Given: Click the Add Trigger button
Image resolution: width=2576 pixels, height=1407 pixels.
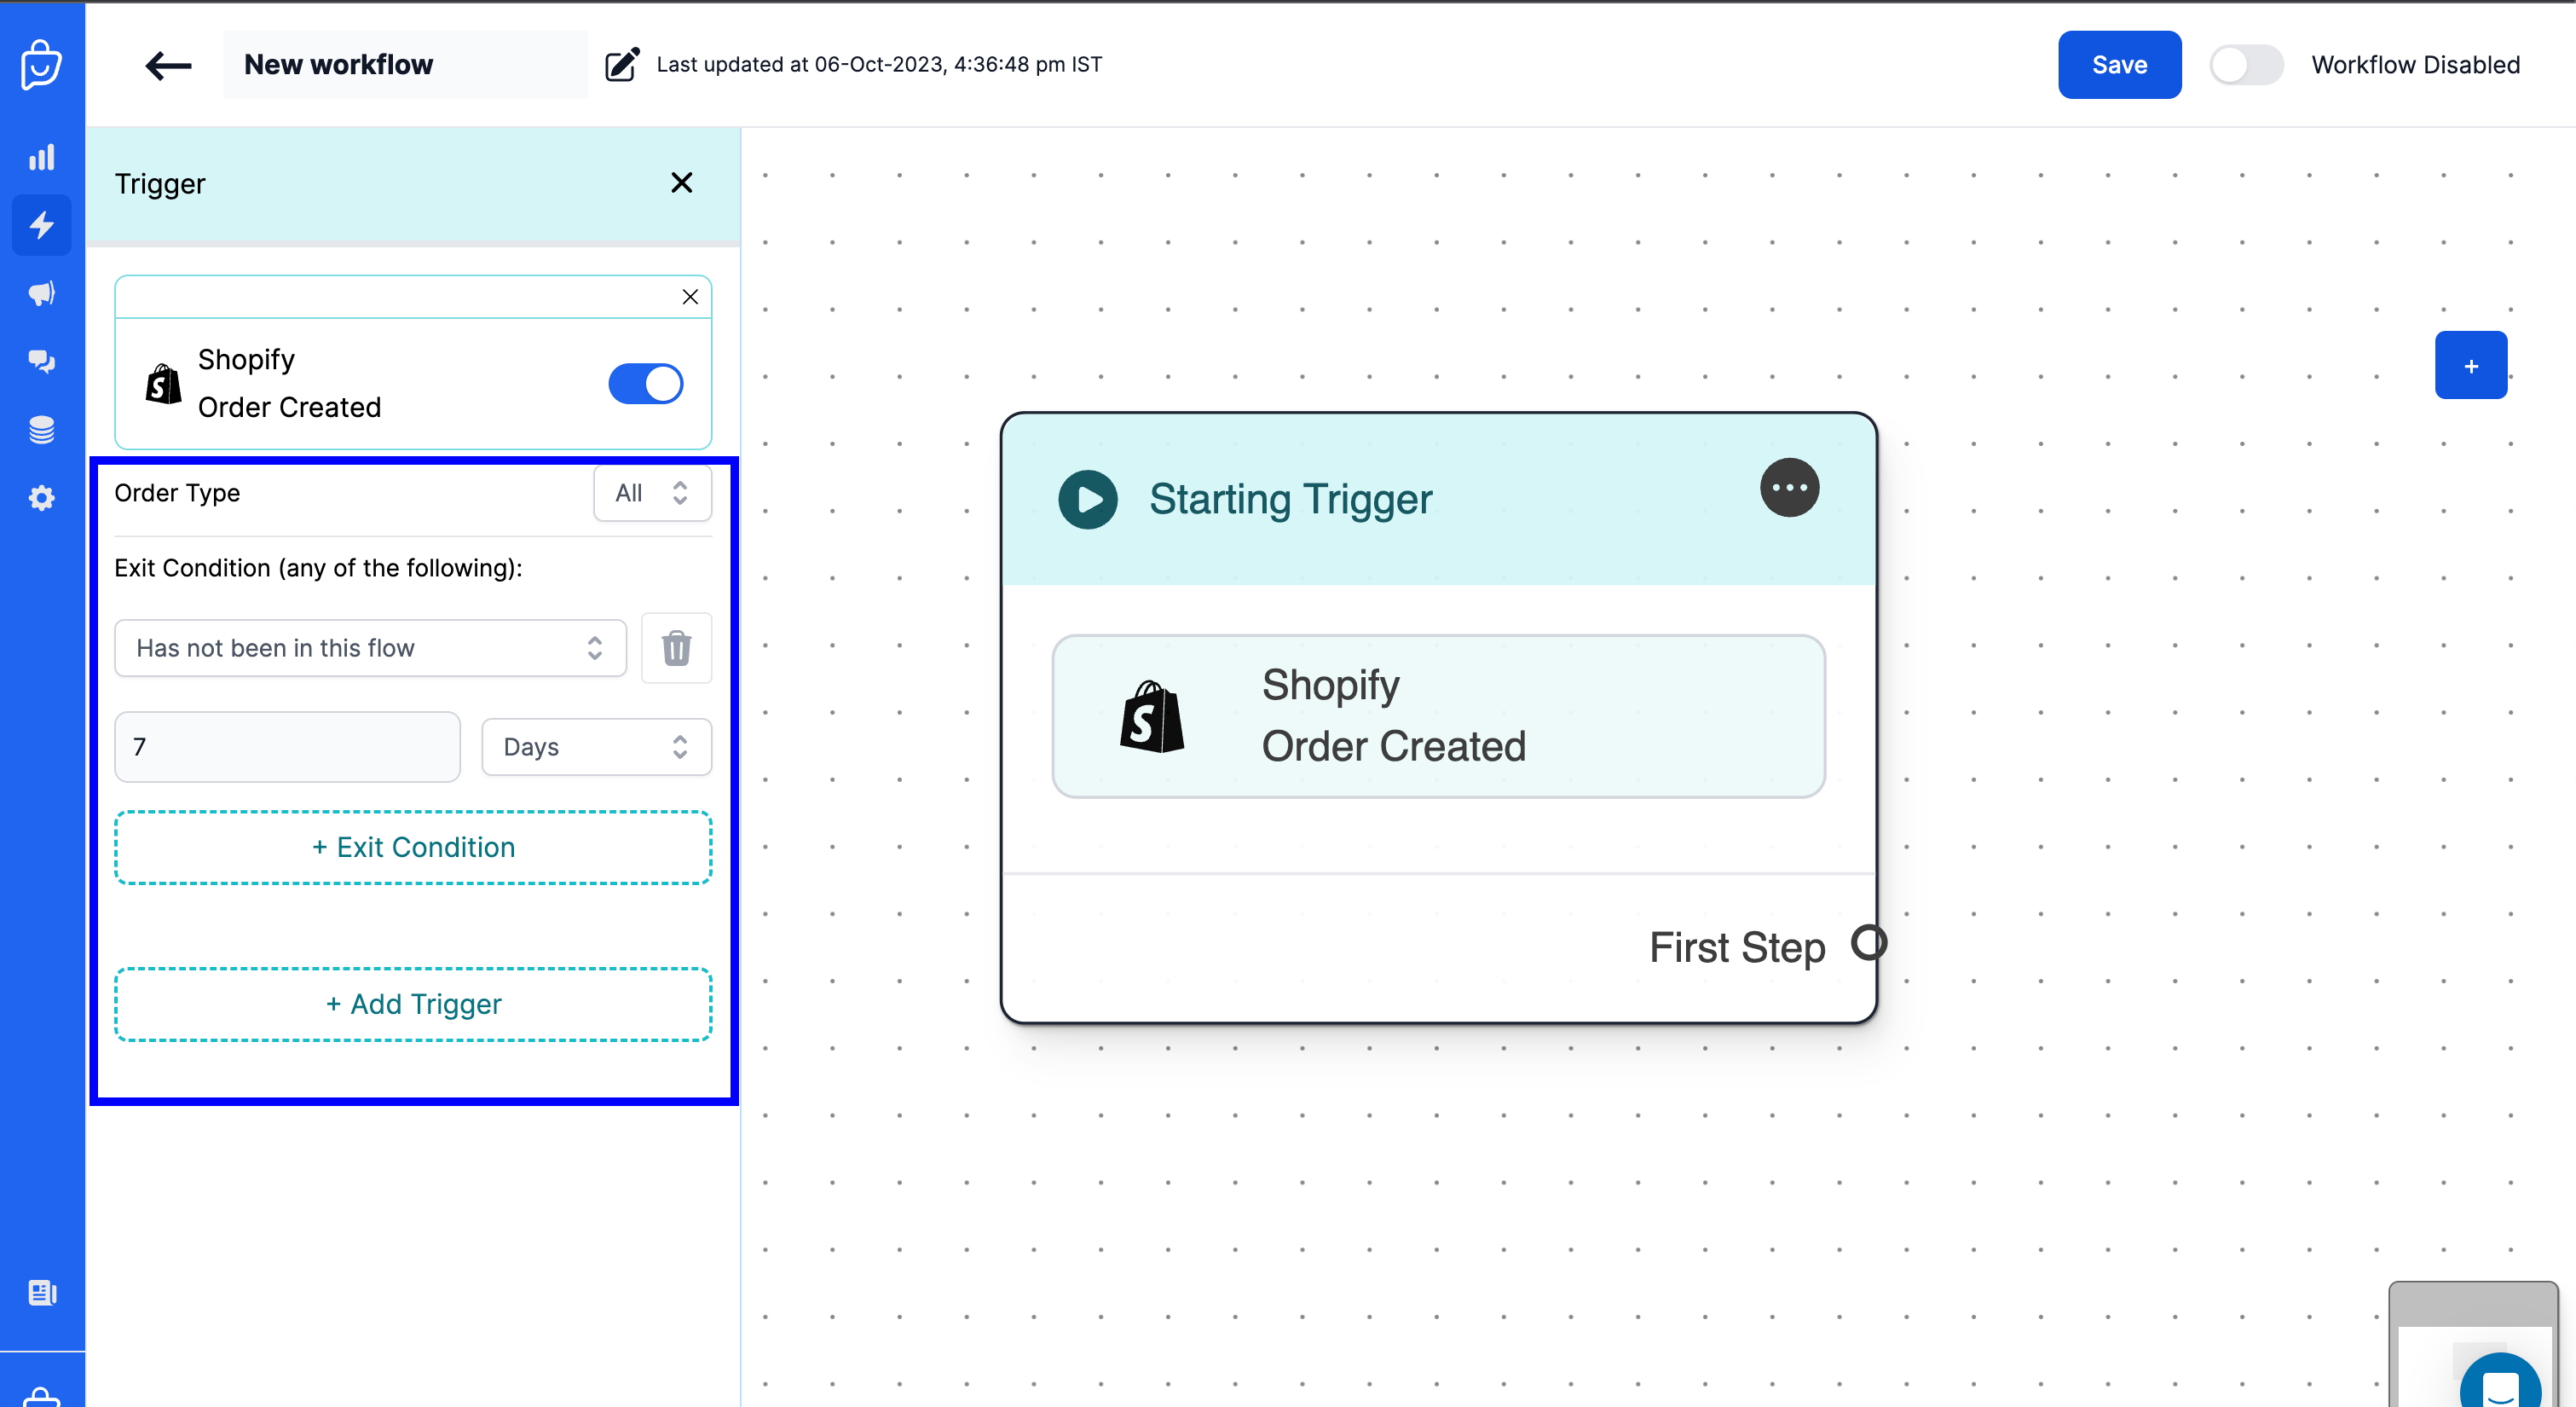Looking at the screenshot, I should point(412,1002).
